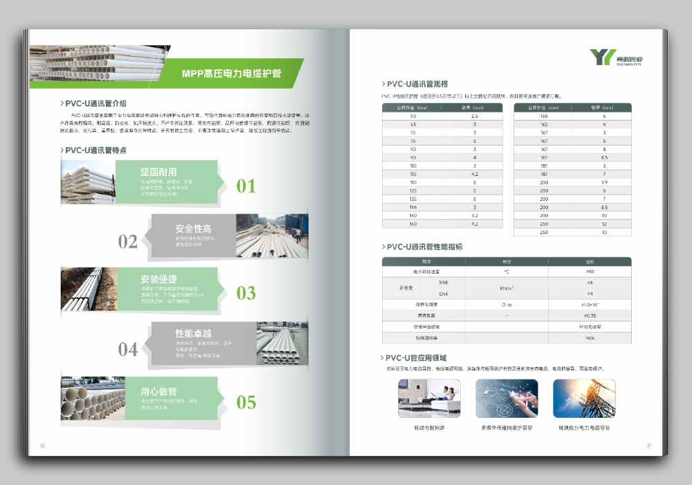Click the multimedia network hand-touch image

507,398
